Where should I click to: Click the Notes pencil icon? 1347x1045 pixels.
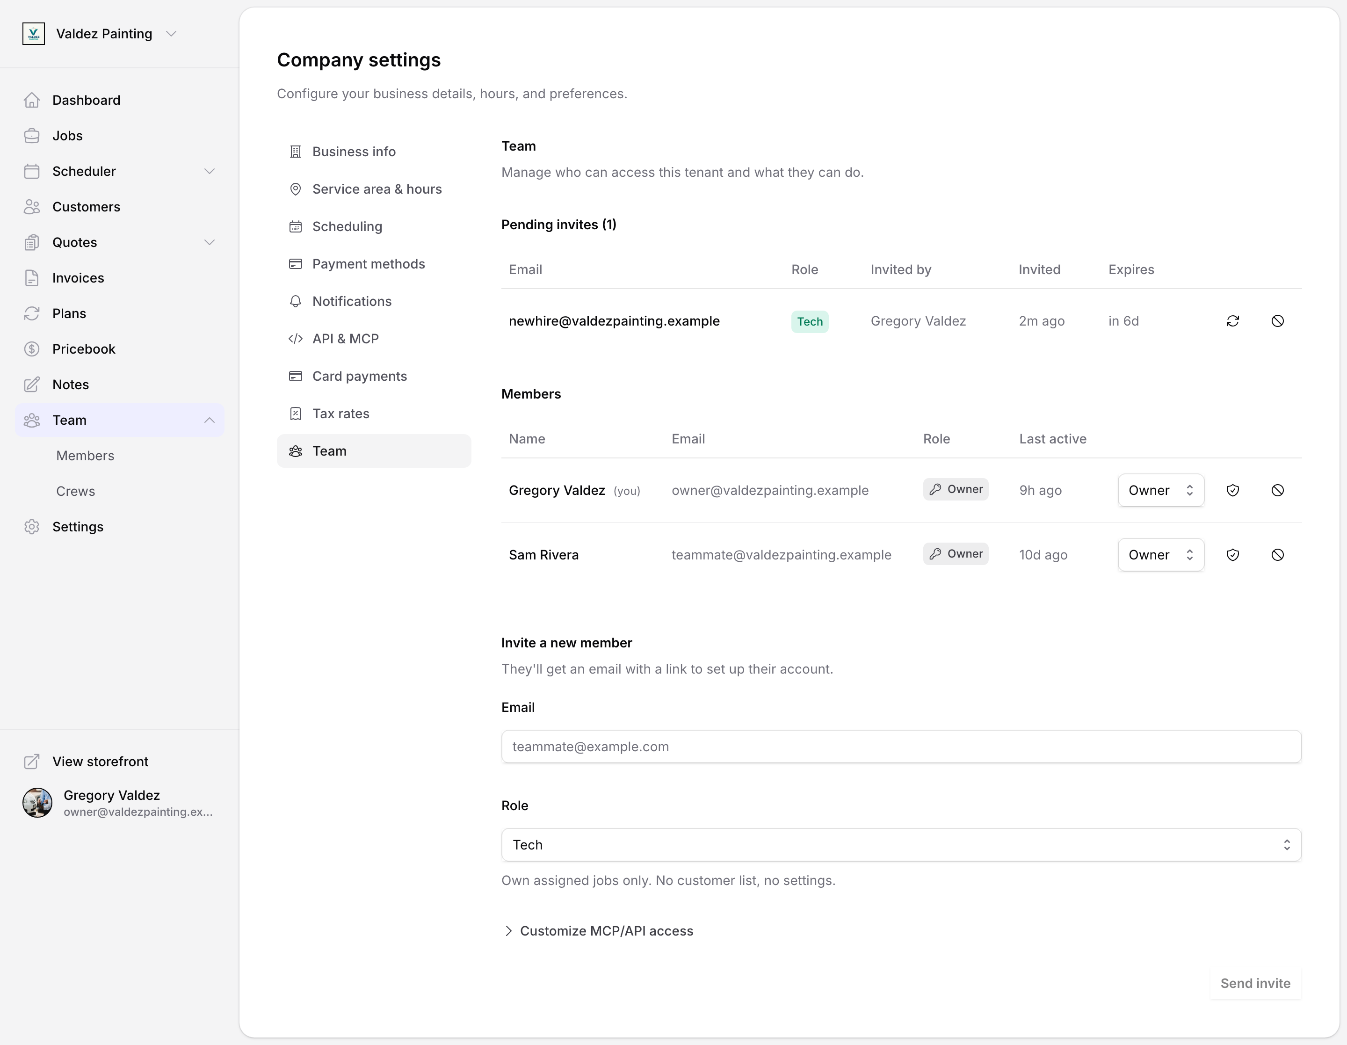32,385
